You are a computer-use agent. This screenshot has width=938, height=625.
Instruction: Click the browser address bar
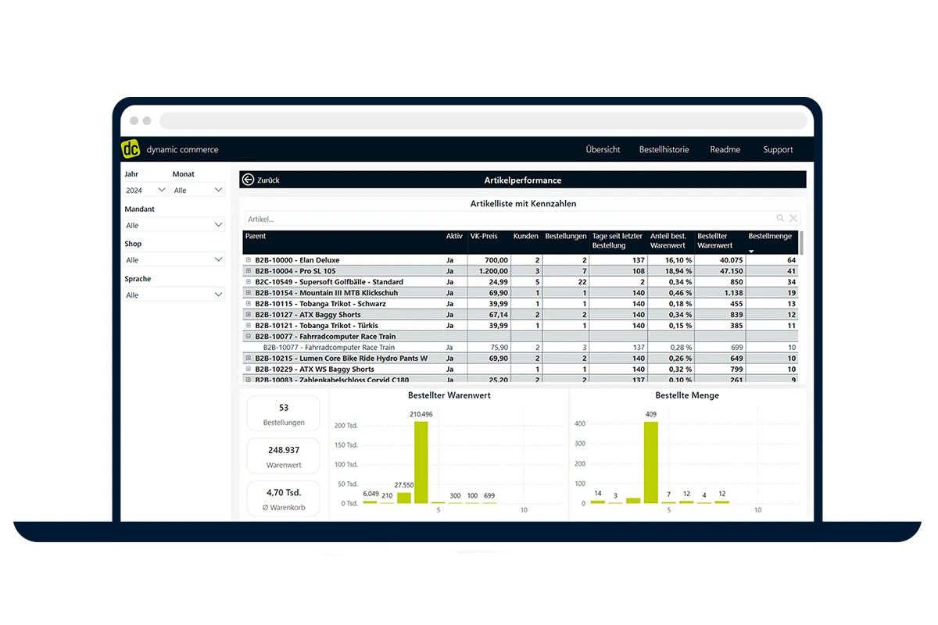click(x=483, y=121)
